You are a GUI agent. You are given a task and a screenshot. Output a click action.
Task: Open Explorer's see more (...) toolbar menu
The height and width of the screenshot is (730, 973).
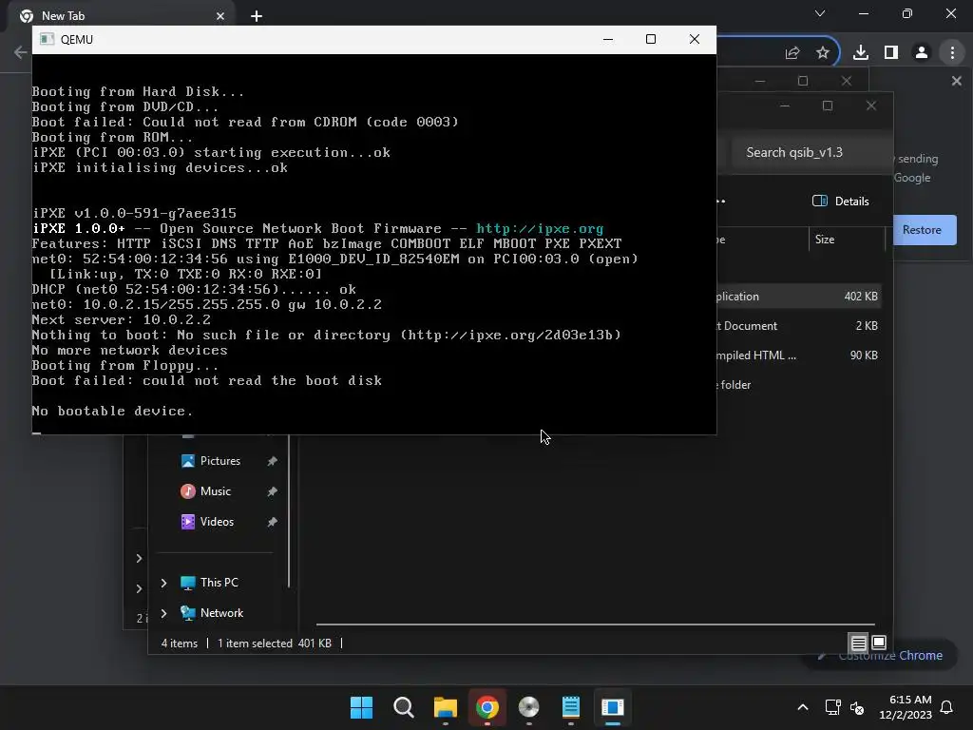click(721, 202)
